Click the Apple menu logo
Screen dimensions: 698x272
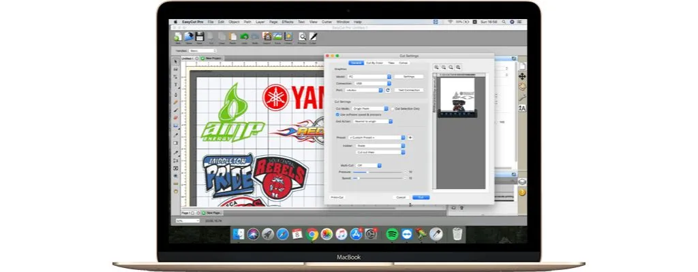pos(175,22)
